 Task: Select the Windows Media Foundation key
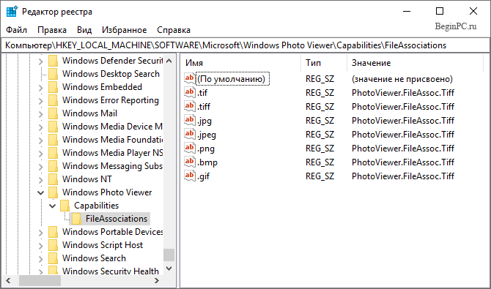(x=112, y=140)
